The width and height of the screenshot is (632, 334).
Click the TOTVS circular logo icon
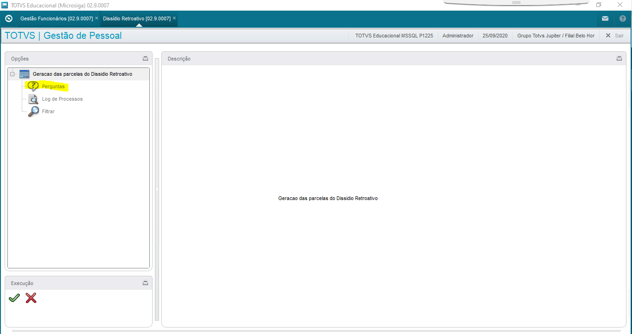(8, 19)
